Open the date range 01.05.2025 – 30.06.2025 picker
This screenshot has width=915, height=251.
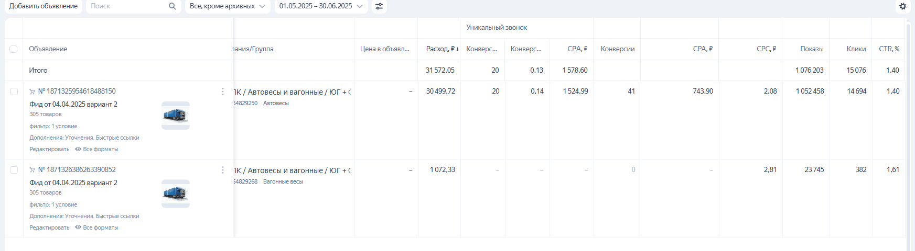(x=320, y=6)
